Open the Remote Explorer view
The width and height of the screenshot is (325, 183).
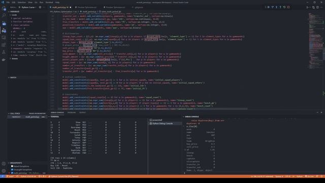(4, 38)
